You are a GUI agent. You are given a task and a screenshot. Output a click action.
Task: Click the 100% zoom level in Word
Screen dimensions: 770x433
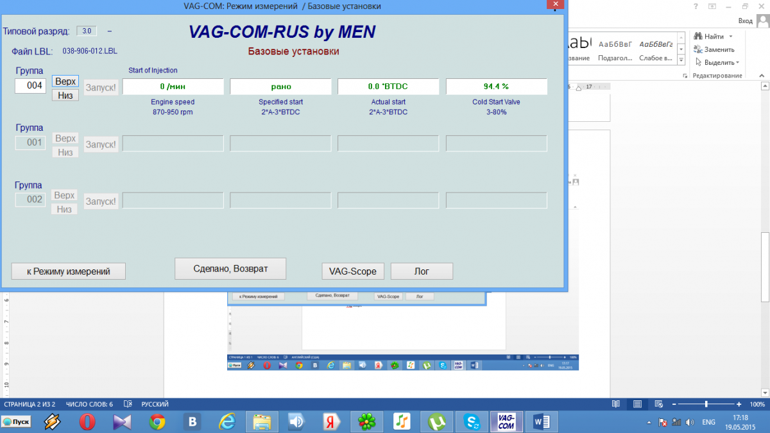pos(757,405)
